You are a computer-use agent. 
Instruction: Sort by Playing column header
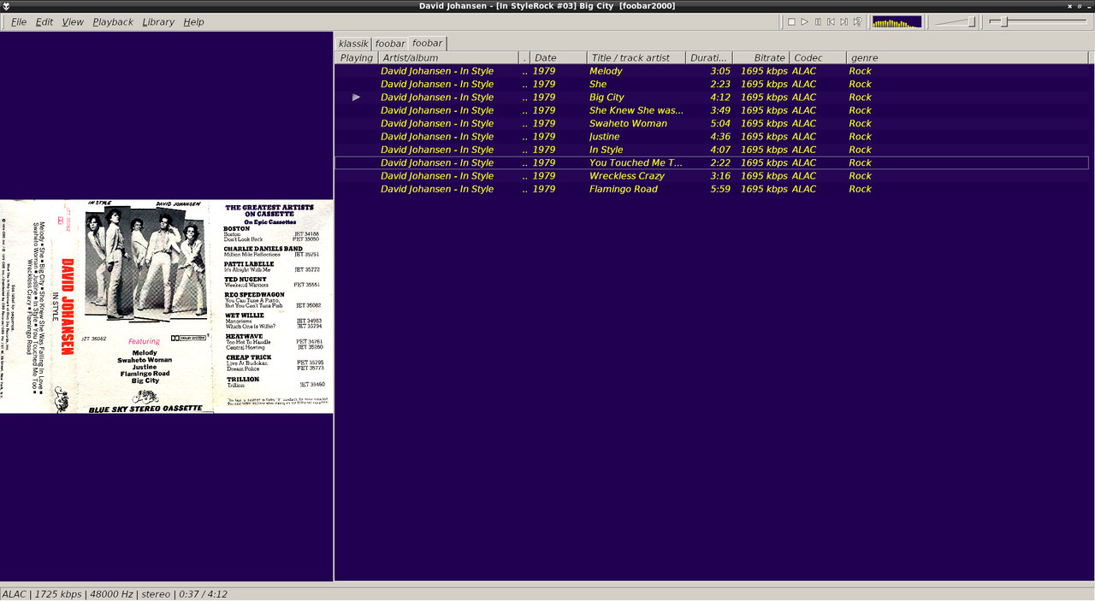point(357,57)
